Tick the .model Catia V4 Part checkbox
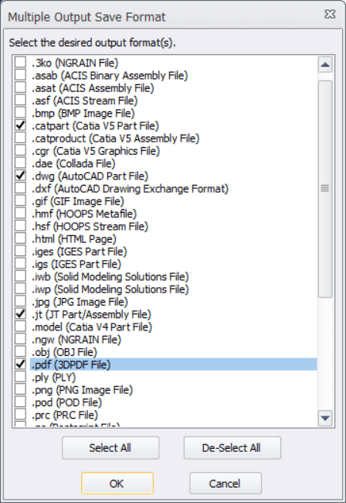This screenshot has width=346, height=503. [x=21, y=327]
